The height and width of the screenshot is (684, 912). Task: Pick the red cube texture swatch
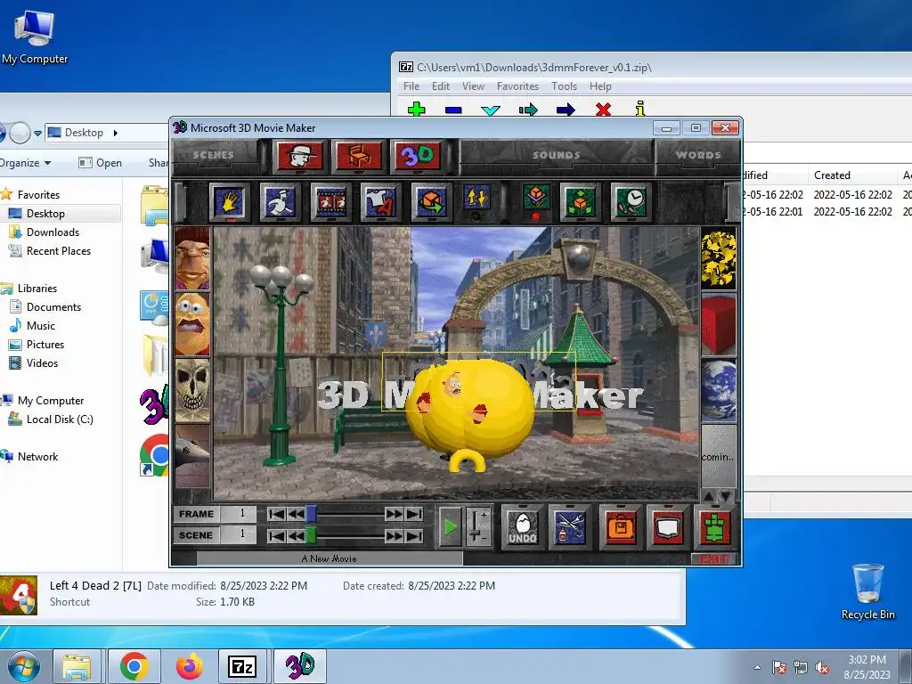point(719,324)
